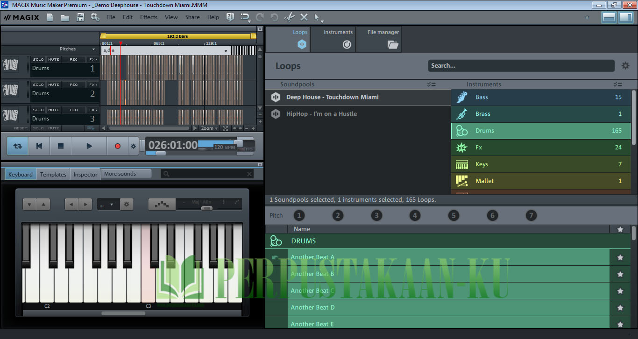Arm REC on track 2
The width and height of the screenshot is (638, 339).
[x=74, y=85]
